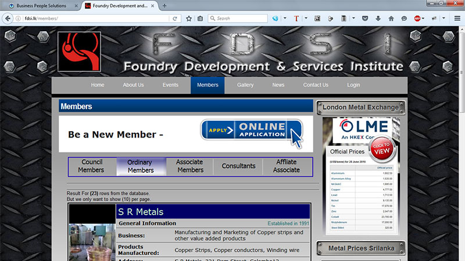Open the Pocket icon in the toolbar

pyautogui.click(x=365, y=19)
